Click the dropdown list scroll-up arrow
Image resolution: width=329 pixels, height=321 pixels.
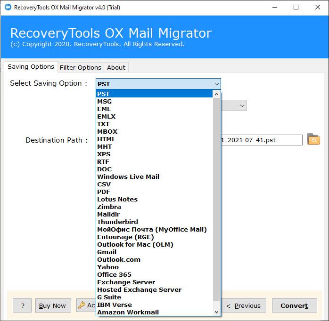pyautogui.click(x=216, y=94)
